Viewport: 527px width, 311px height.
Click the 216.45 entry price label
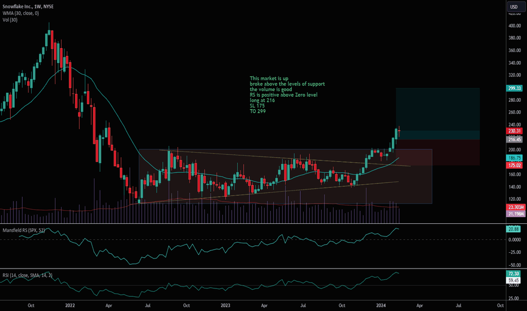514,139
